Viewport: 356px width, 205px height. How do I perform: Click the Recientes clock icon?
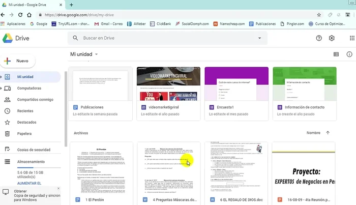(x=7, y=111)
